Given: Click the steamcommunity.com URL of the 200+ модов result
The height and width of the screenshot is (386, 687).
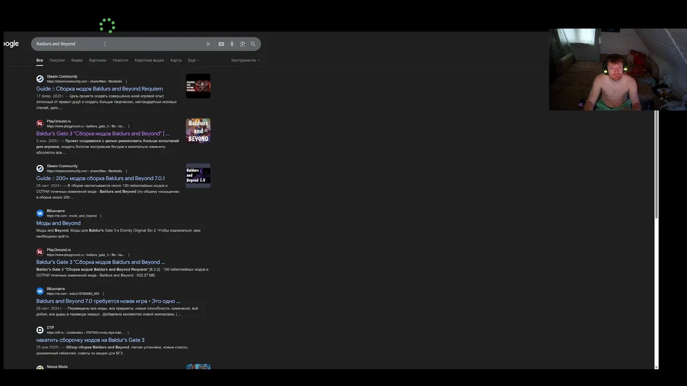Looking at the screenshot, I should (x=84, y=171).
